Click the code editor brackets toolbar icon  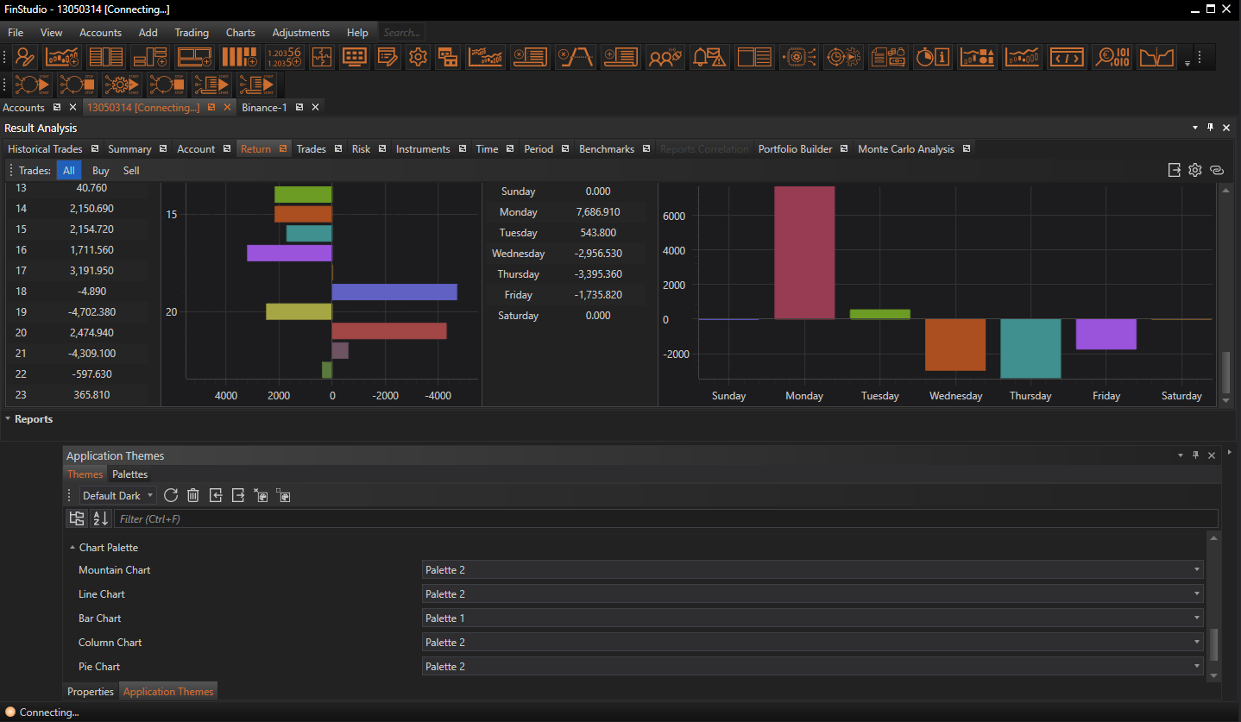click(1067, 58)
